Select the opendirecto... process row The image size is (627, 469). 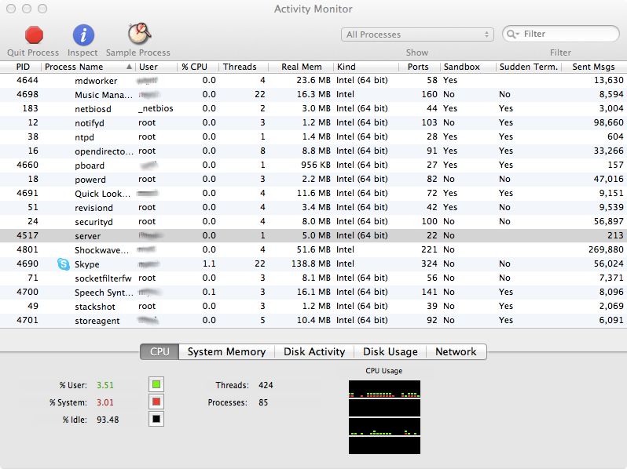[x=313, y=151]
